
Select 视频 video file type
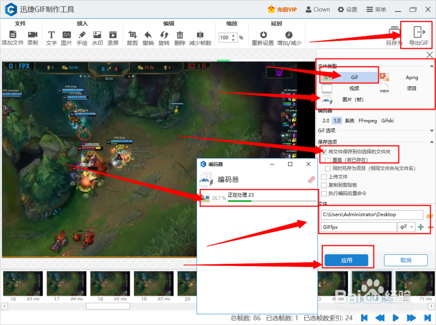(x=350, y=88)
